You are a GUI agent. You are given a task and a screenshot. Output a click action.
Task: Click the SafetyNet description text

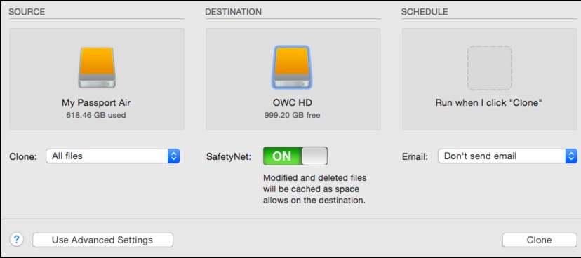tap(314, 189)
